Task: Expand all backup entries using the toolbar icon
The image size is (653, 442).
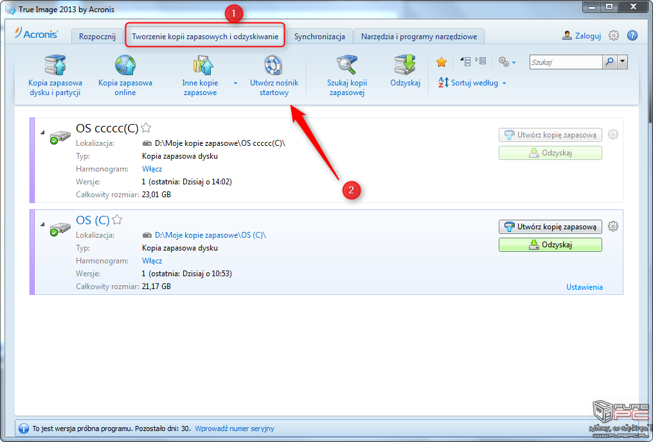Action: (481, 62)
